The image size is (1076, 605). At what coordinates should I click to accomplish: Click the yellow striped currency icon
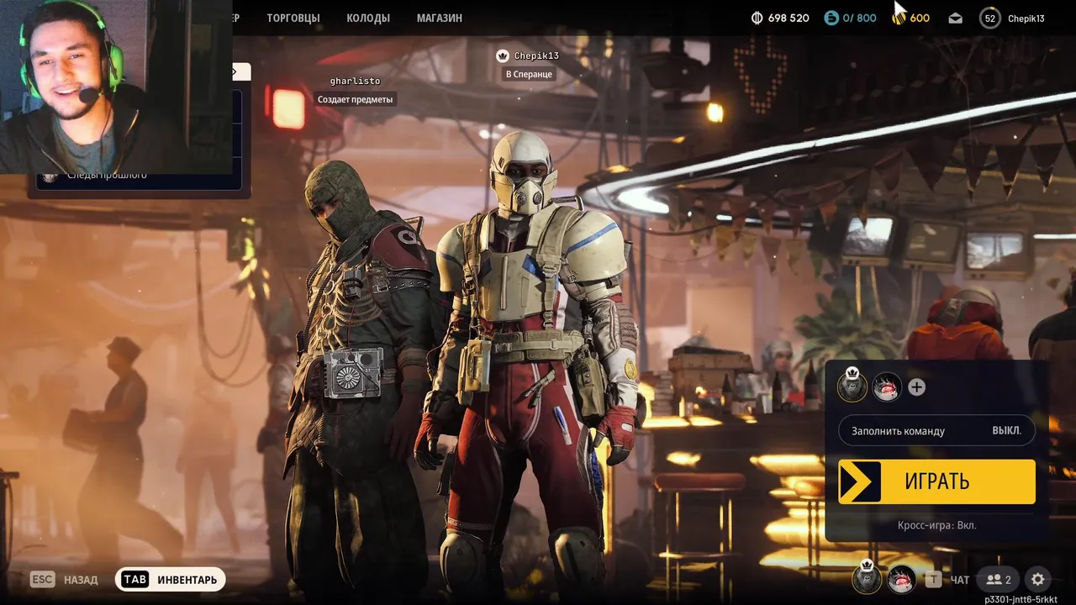899,18
